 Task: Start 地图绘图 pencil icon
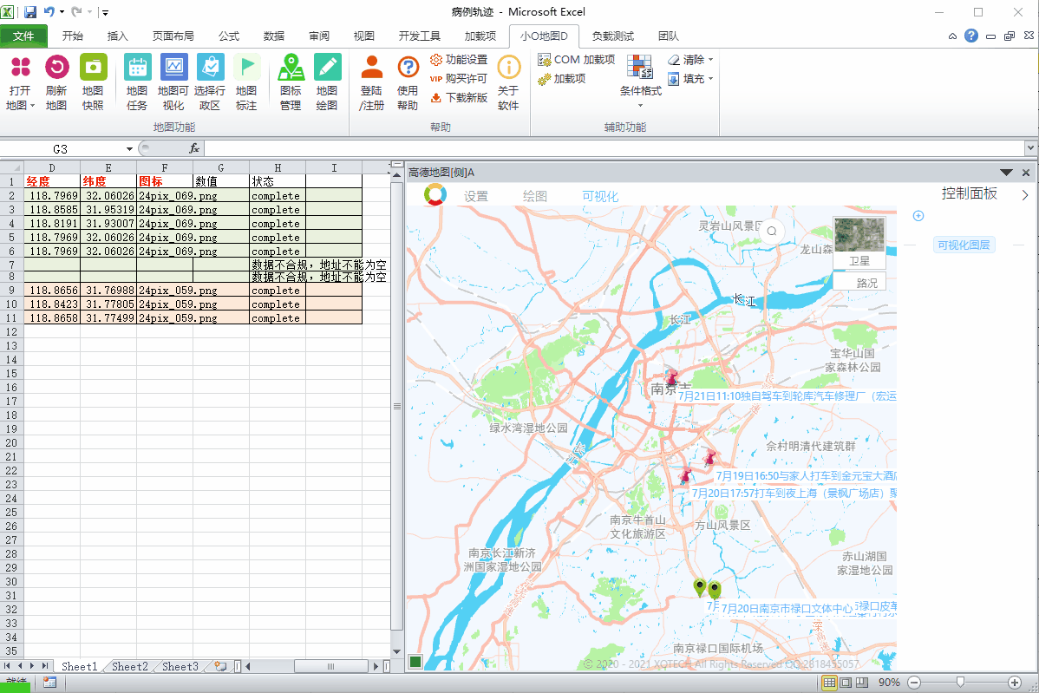(x=327, y=67)
